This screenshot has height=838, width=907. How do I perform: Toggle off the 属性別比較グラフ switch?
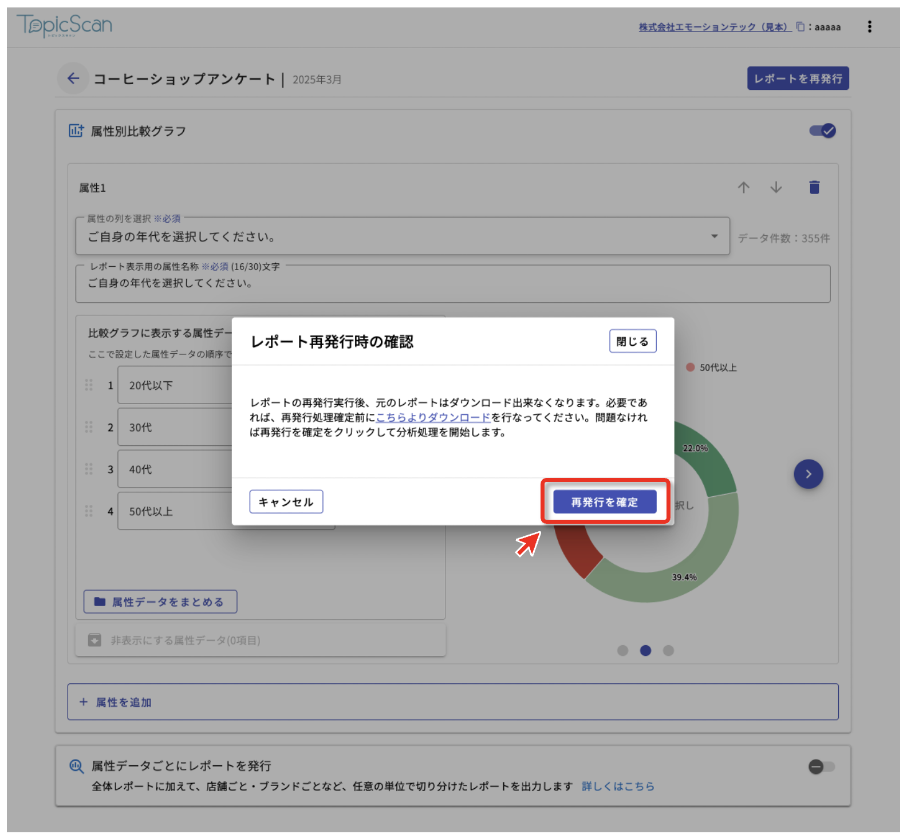pyautogui.click(x=822, y=131)
